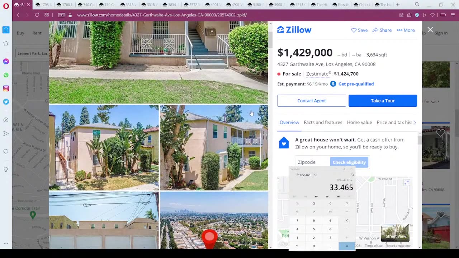Image resolution: width=459 pixels, height=258 pixels.
Task: Open WhatsApp in the Opera sidebar
Action: point(6,75)
